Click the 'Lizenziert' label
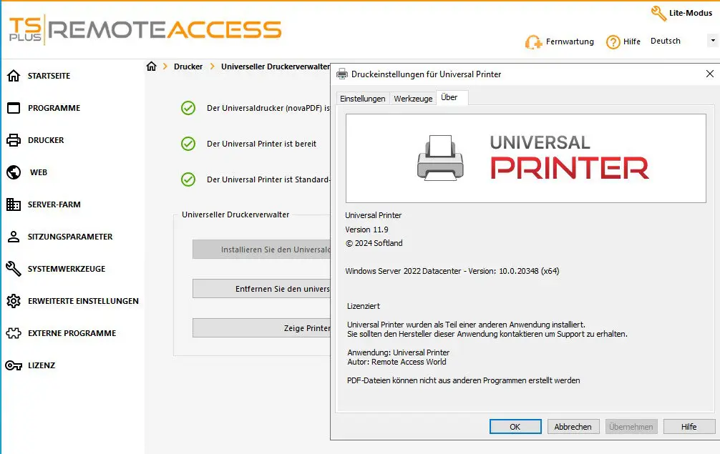This screenshot has width=720, height=454. click(x=363, y=306)
